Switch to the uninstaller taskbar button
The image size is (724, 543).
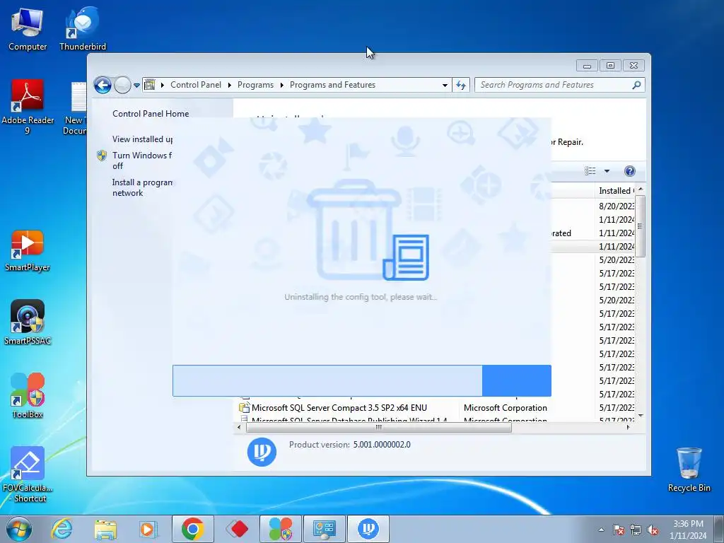368,529
